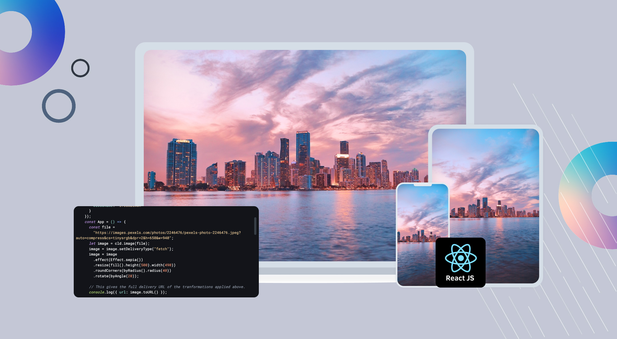Click the comment about the full delivery URL
Screen dimensions: 617x339
pos(167,287)
